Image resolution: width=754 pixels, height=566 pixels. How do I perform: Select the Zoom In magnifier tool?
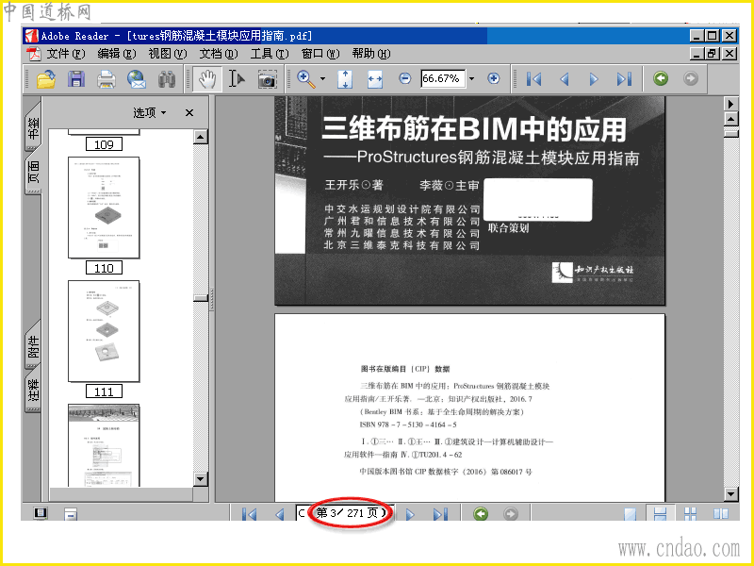tap(305, 79)
